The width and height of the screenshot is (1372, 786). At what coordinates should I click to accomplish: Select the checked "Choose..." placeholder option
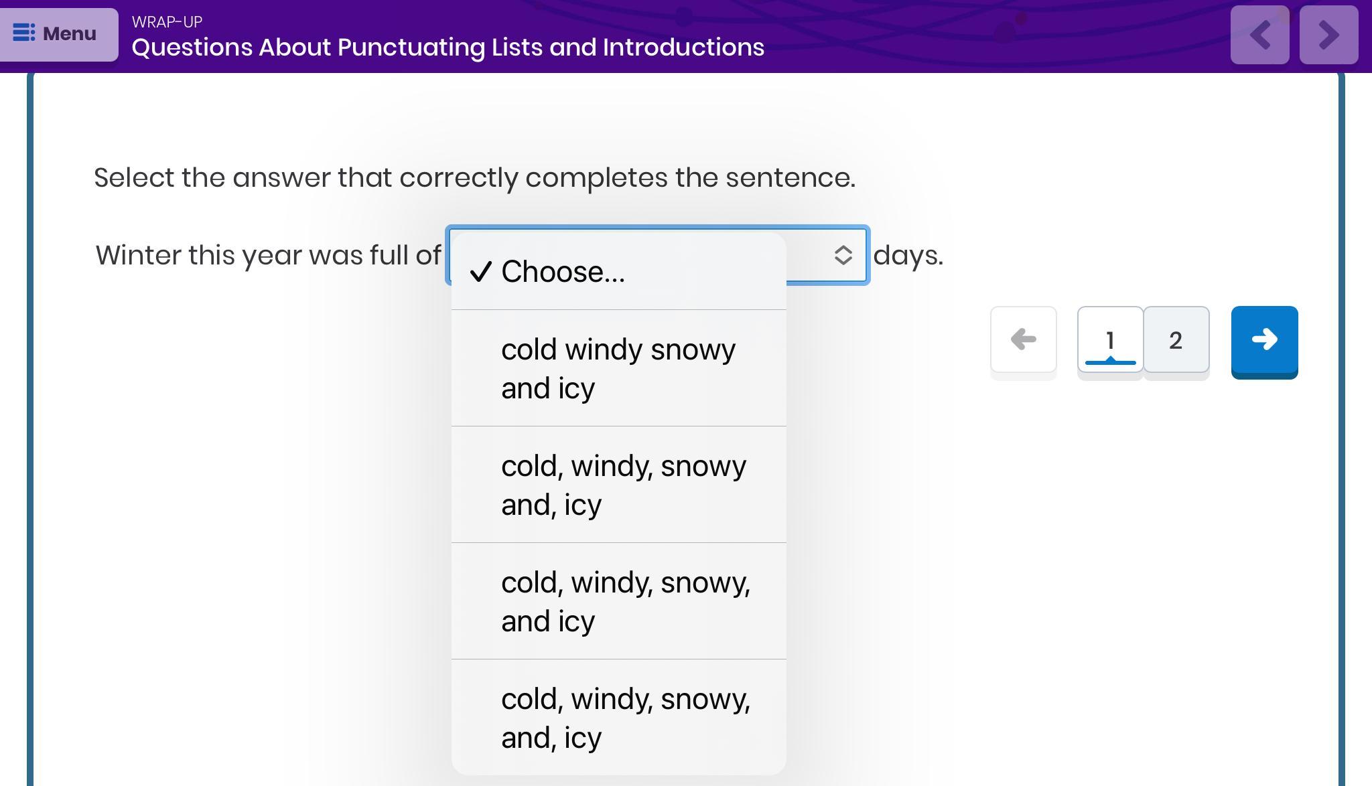click(x=618, y=272)
